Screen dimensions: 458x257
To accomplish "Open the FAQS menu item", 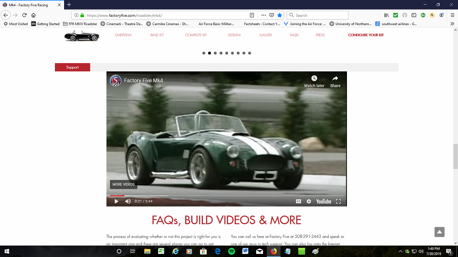I will [x=294, y=35].
